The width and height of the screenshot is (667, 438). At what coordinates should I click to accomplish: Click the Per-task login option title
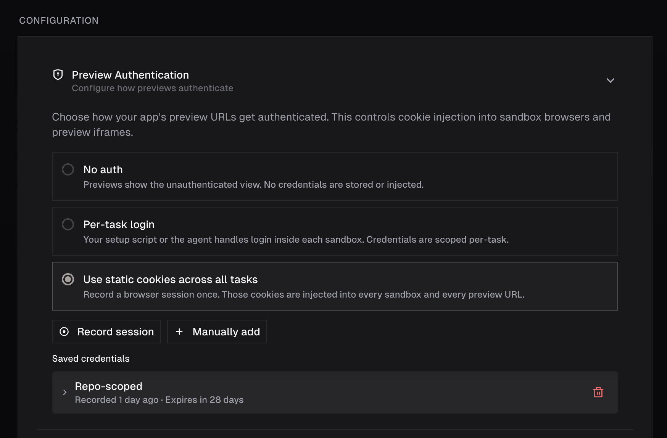(x=119, y=224)
